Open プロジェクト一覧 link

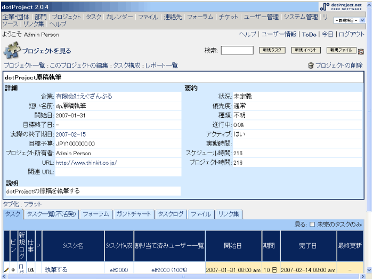pos(25,66)
